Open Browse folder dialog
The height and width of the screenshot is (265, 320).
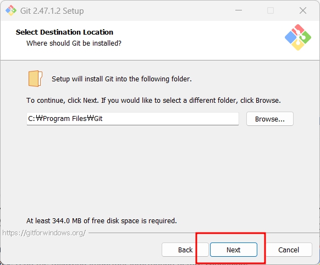(x=270, y=119)
